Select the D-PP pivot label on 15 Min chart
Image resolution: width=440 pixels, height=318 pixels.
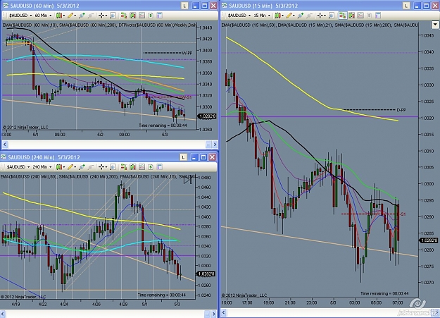tap(401, 110)
